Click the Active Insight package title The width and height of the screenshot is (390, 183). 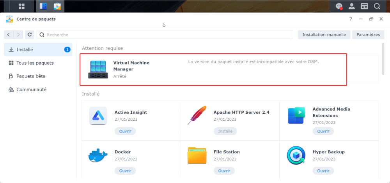(x=131, y=112)
